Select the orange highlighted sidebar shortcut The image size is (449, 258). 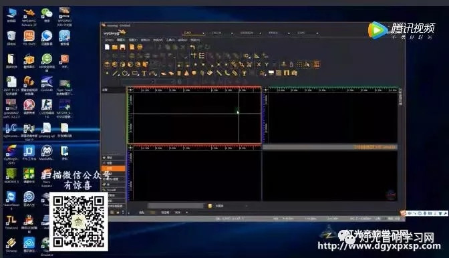tap(114, 168)
